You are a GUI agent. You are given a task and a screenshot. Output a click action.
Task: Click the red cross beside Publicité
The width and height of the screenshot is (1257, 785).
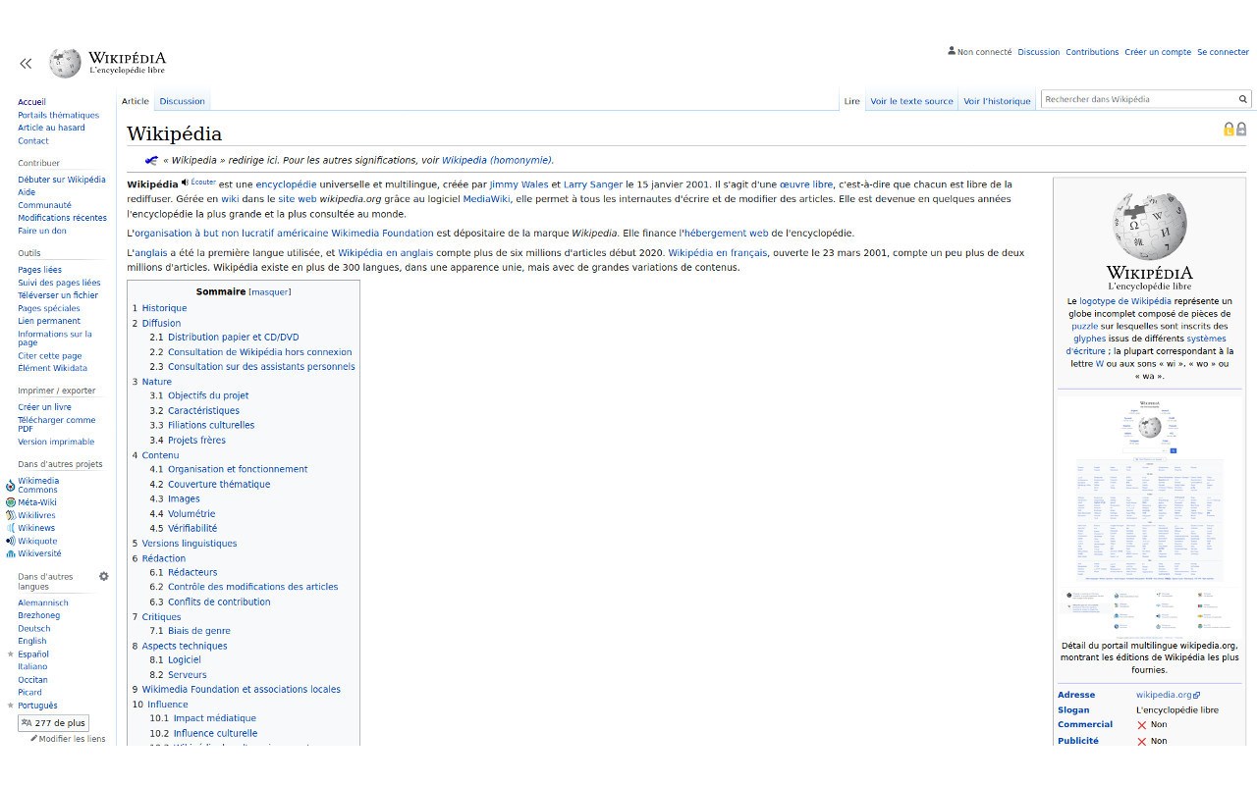coord(1141,742)
